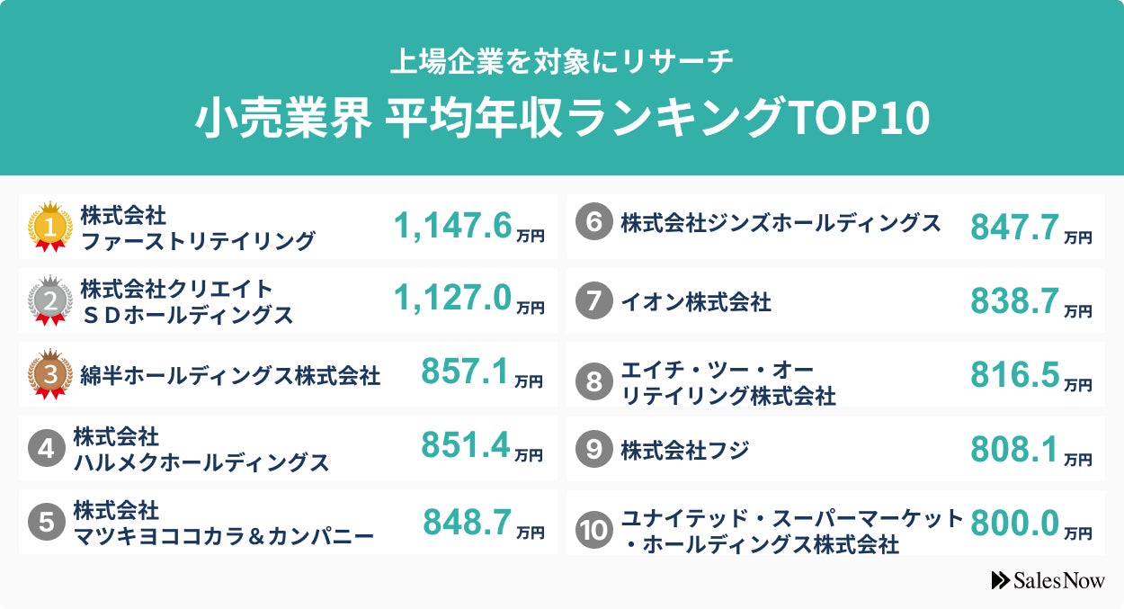Screen dimensions: 1124x609
Task: Click the 1,147.6 万円 salary figure
Action: pyautogui.click(x=468, y=227)
